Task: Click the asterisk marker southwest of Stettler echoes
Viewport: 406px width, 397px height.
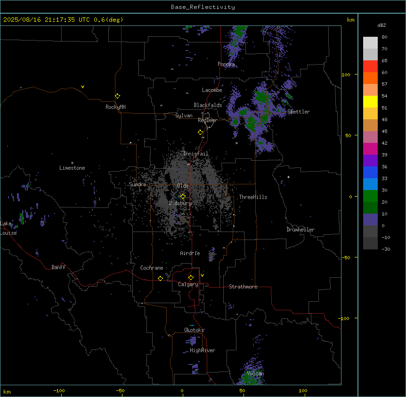Action: coord(236,143)
